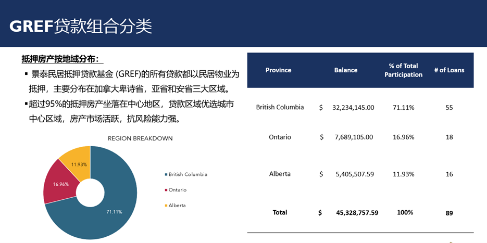Select the loan count 18
Image resolution: width=487 pixels, height=243 pixels.
tap(449, 137)
